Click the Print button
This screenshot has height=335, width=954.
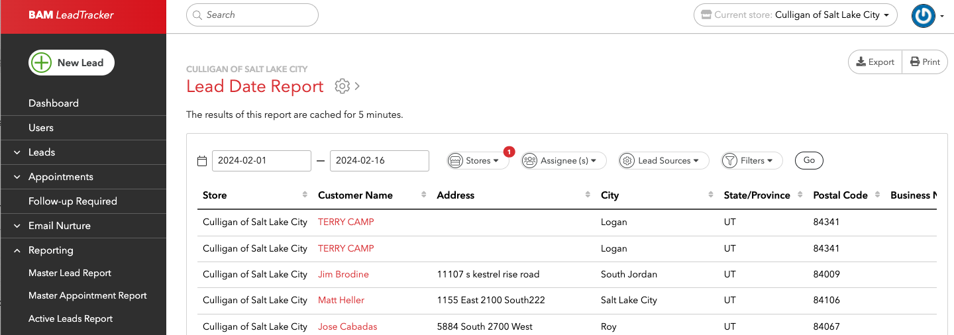(x=925, y=62)
